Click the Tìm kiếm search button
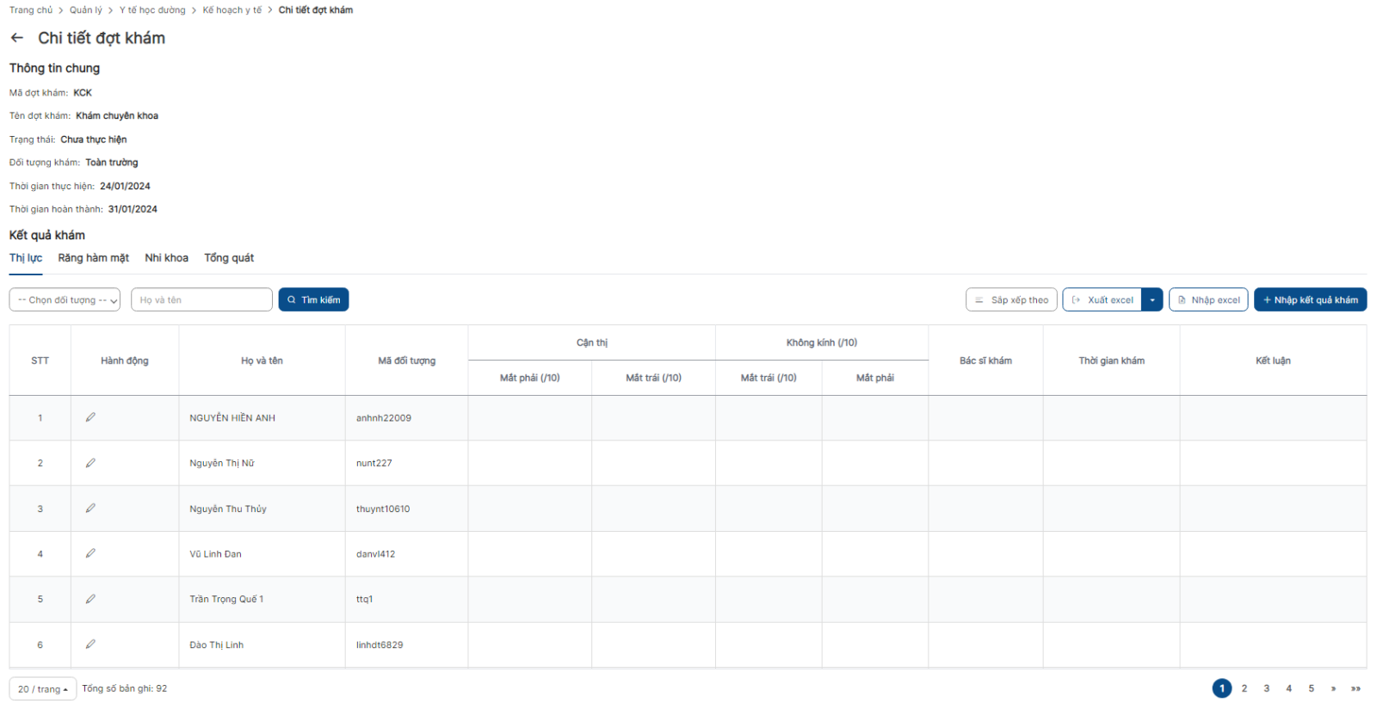The width and height of the screenshot is (1377, 703). click(x=313, y=299)
